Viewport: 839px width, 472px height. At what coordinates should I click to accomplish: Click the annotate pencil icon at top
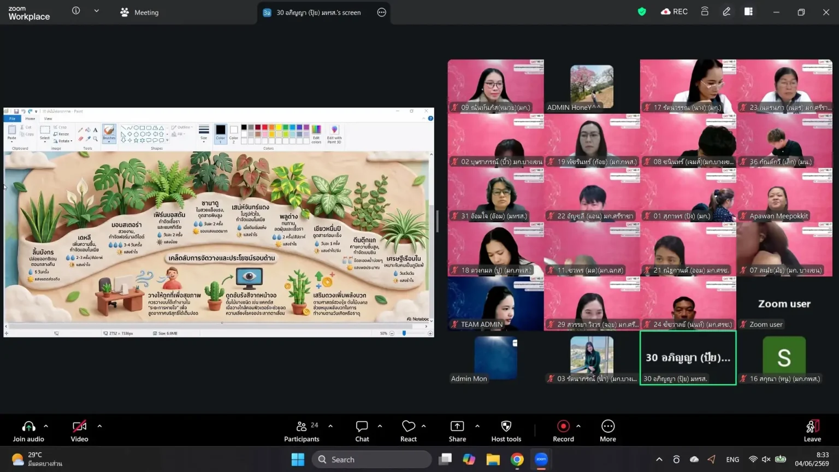pos(726,11)
